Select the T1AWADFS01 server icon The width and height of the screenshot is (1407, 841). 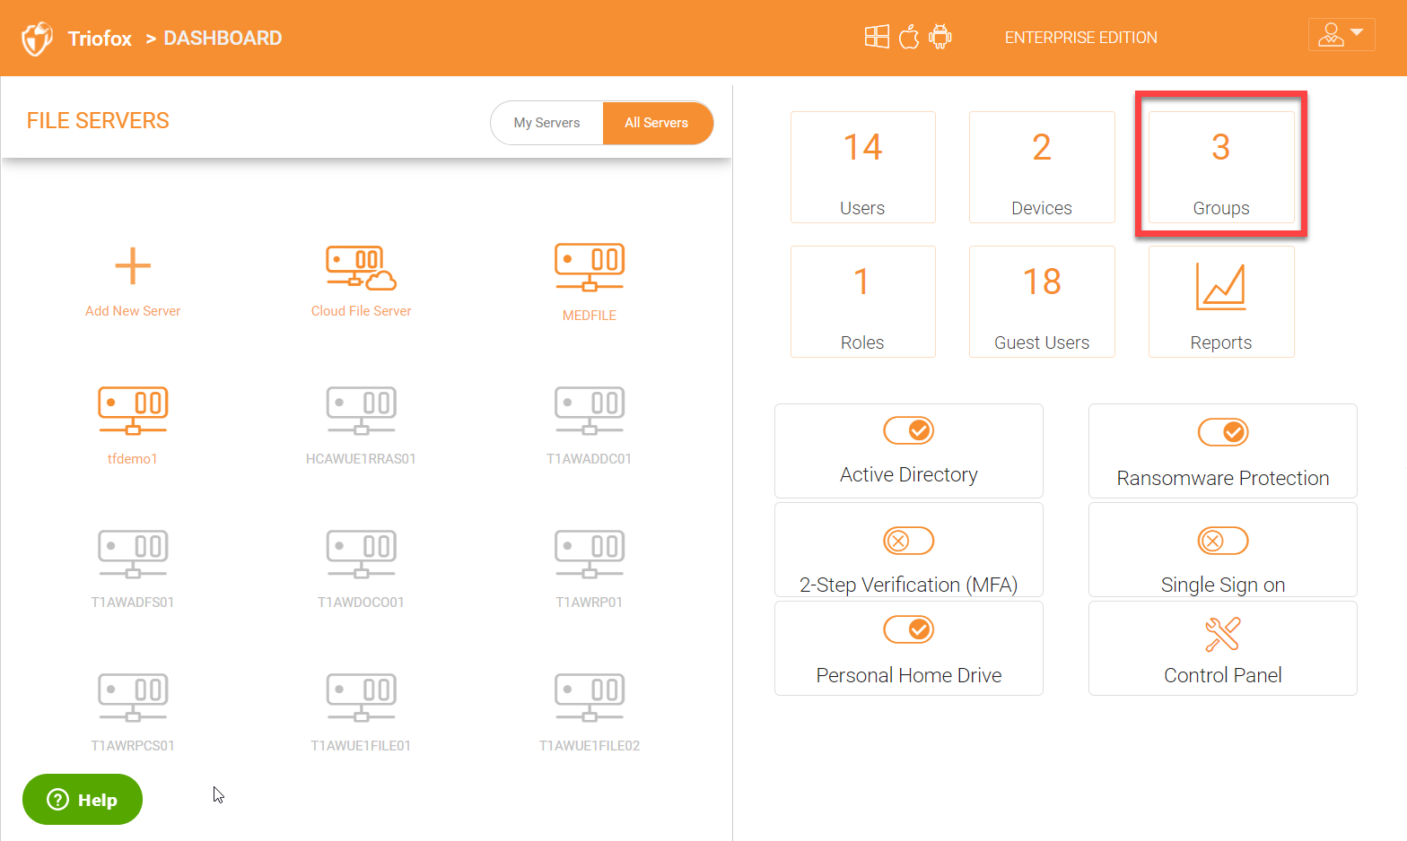click(133, 554)
